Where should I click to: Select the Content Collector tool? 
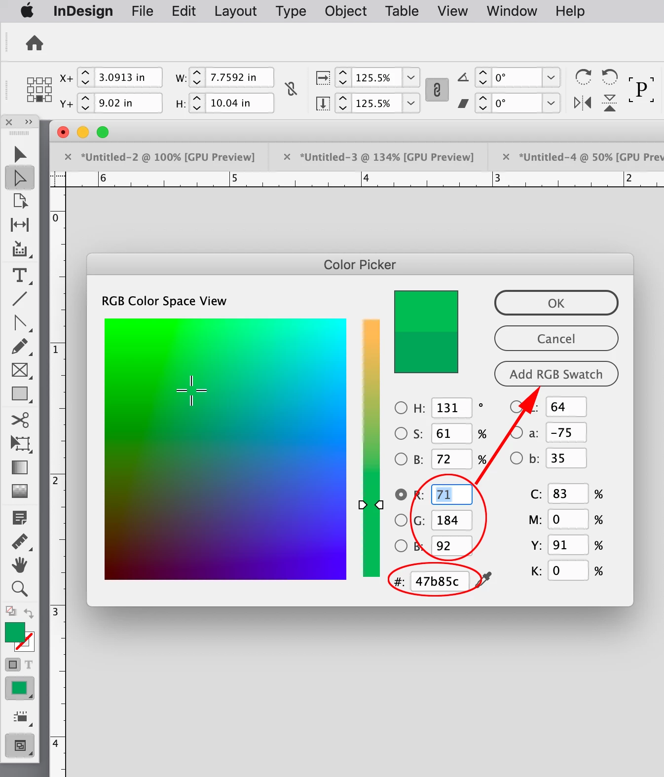point(20,249)
